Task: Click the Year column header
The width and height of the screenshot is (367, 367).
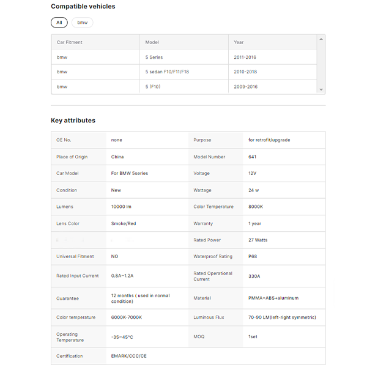Action: point(239,42)
